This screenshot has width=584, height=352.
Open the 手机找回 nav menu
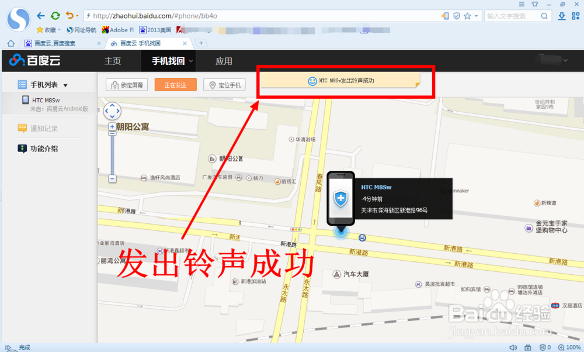pyautogui.click(x=168, y=61)
